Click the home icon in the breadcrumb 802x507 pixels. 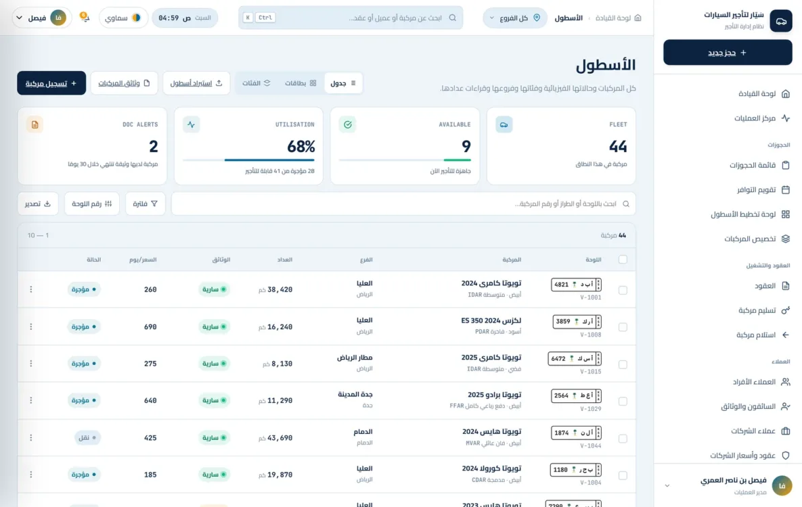pyautogui.click(x=638, y=18)
